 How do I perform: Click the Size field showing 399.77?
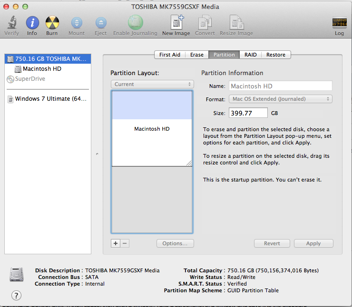(248, 113)
